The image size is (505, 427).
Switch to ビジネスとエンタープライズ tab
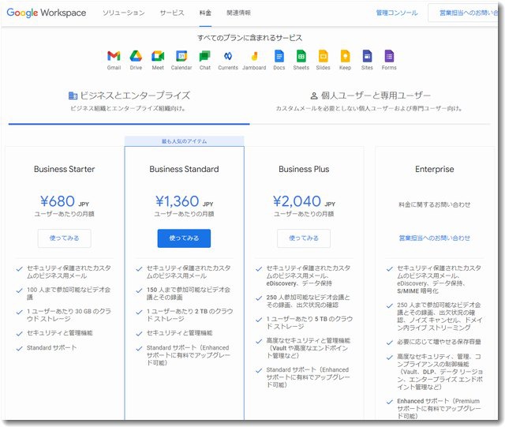click(129, 96)
